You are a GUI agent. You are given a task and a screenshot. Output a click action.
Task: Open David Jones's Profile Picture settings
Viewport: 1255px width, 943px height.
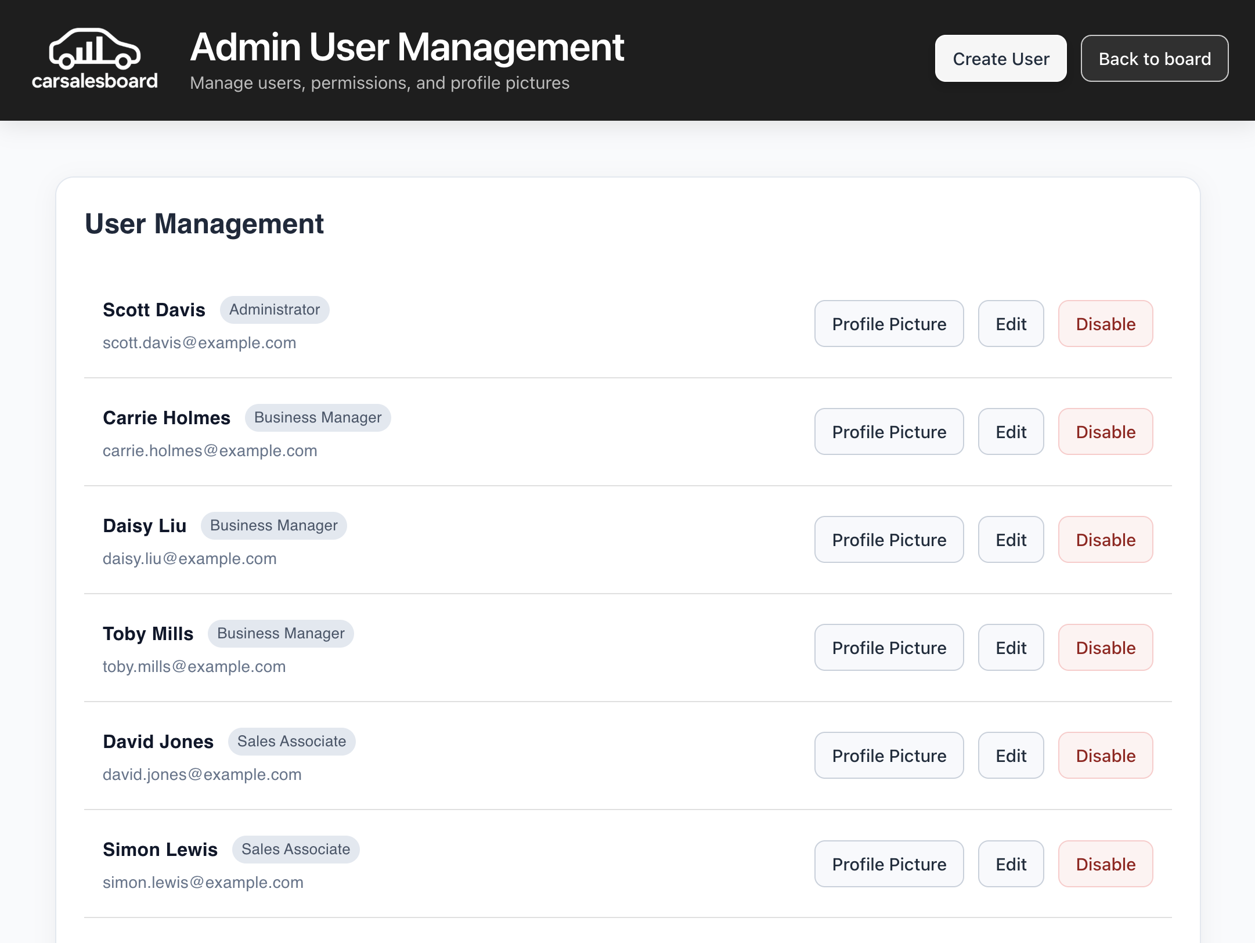(889, 755)
